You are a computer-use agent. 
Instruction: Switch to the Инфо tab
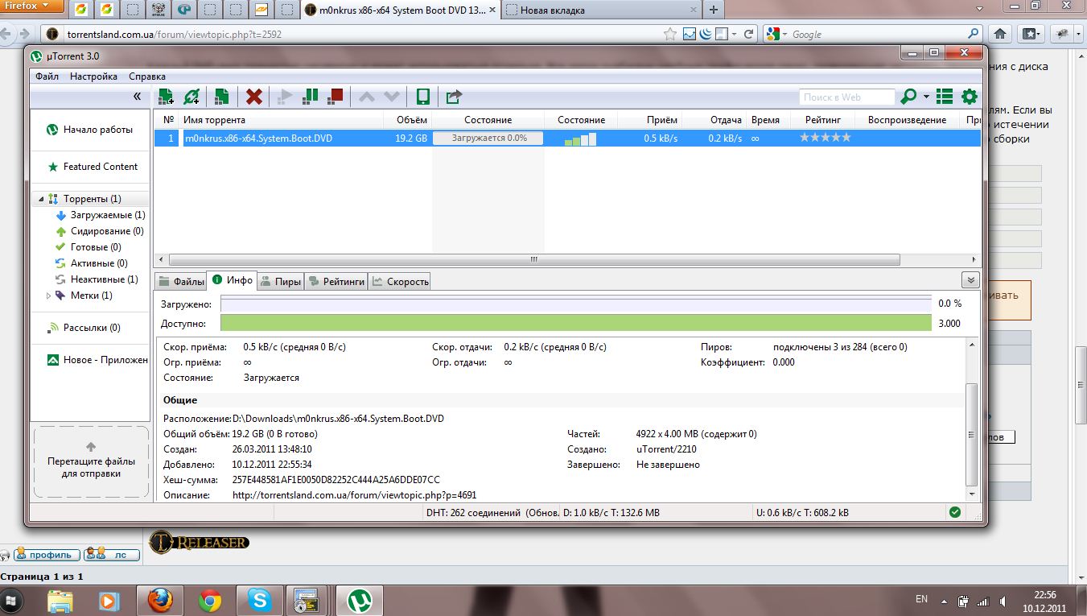232,280
